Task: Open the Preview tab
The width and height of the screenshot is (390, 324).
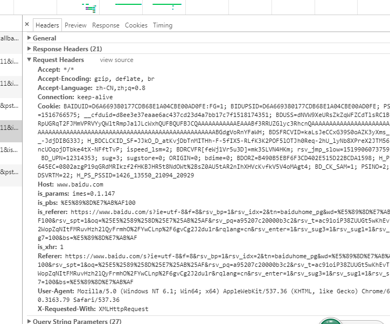Action: tap(75, 25)
